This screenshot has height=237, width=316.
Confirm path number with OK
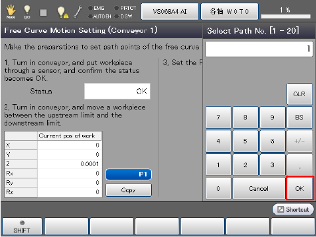(x=300, y=188)
